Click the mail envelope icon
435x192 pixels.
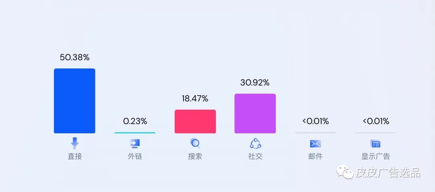pos(315,143)
